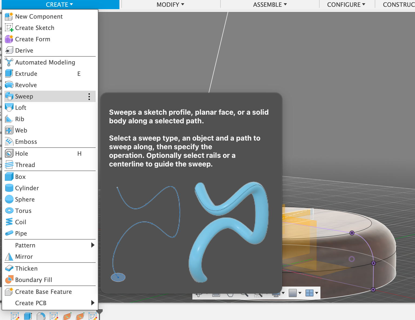Open the CONFIGURE dropdown menu
This screenshot has height=320, width=415.
[x=346, y=5]
